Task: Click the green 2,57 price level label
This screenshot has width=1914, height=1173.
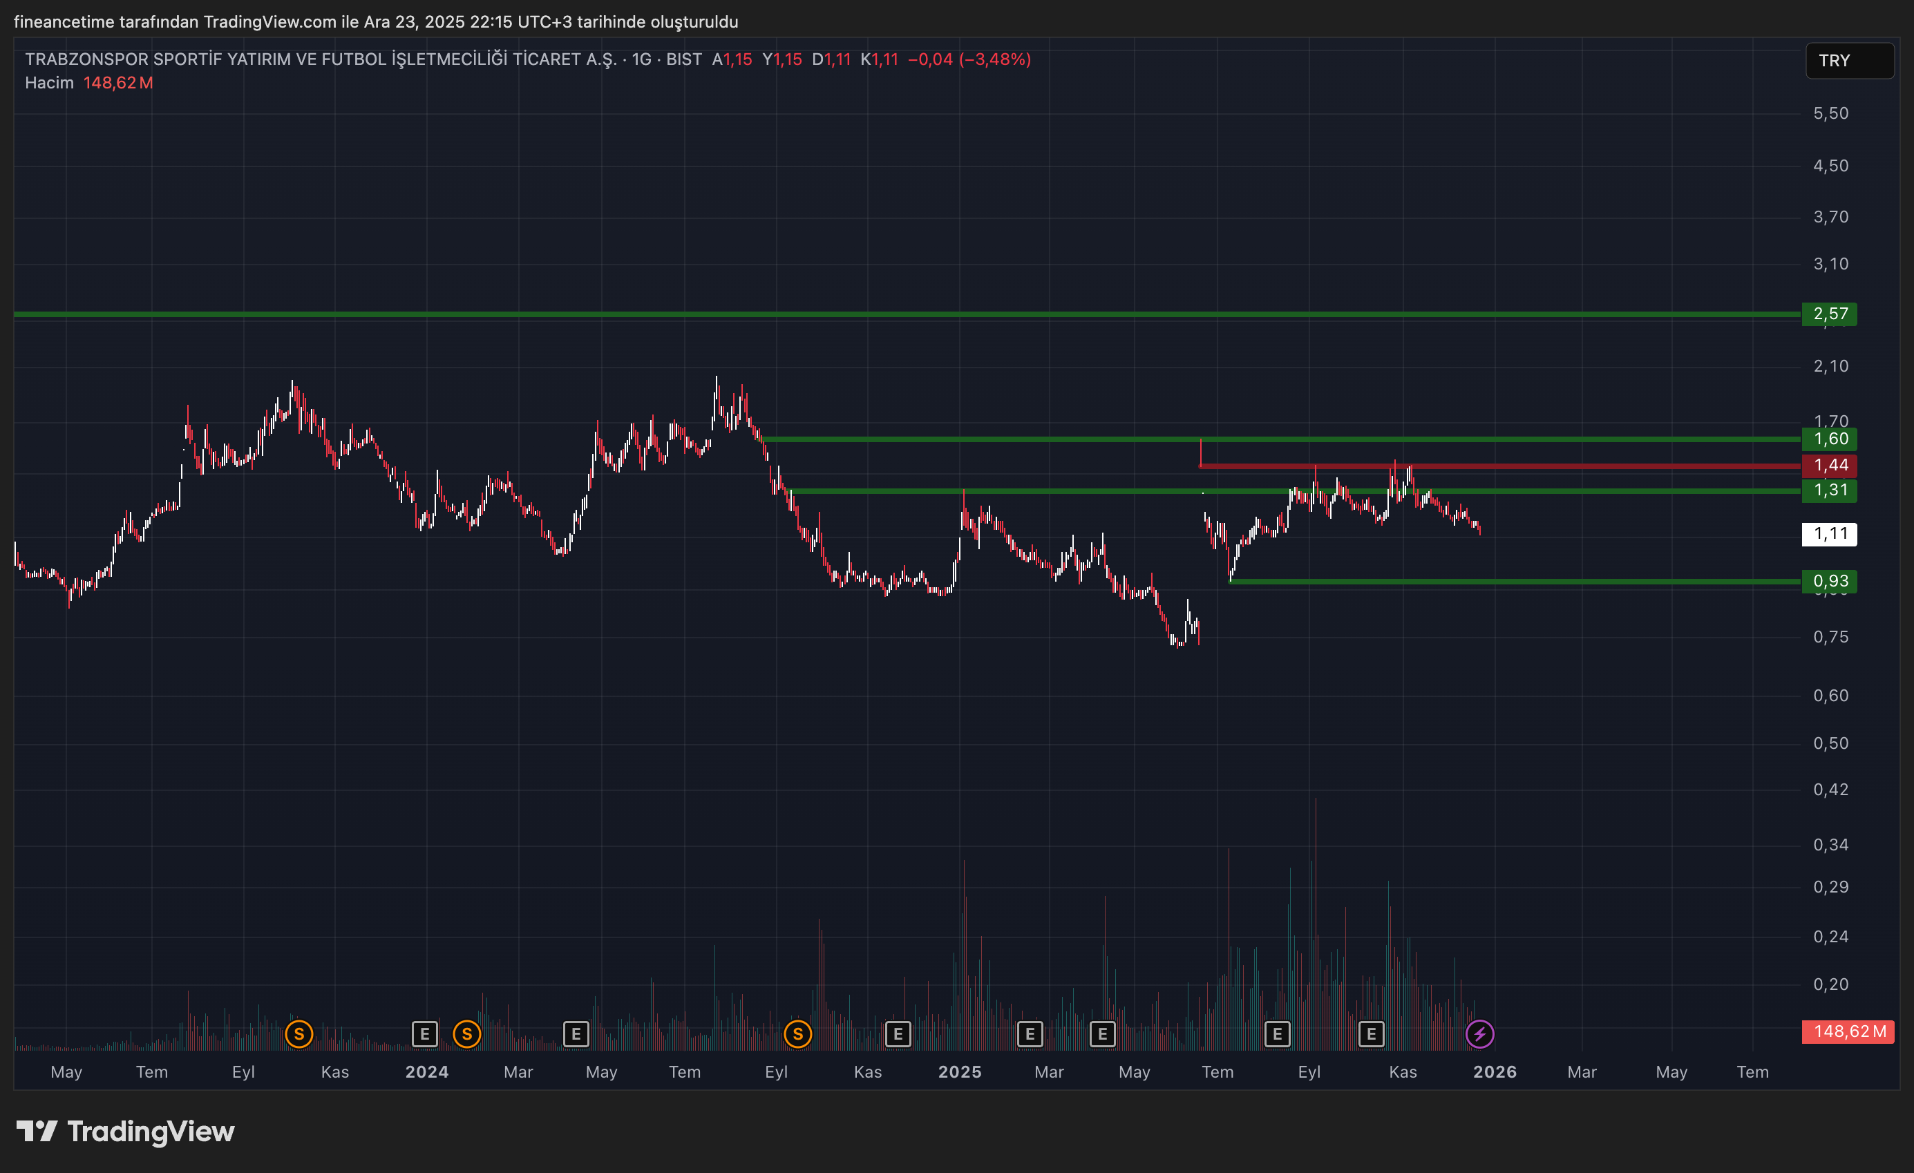Action: click(x=1829, y=314)
